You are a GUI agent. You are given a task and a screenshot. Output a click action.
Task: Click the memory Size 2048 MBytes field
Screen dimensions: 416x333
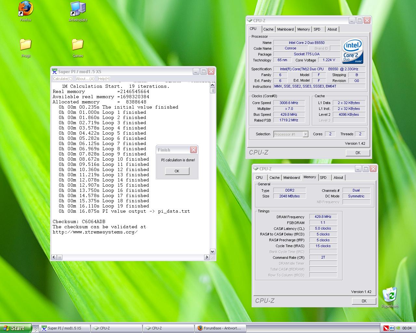point(289,196)
